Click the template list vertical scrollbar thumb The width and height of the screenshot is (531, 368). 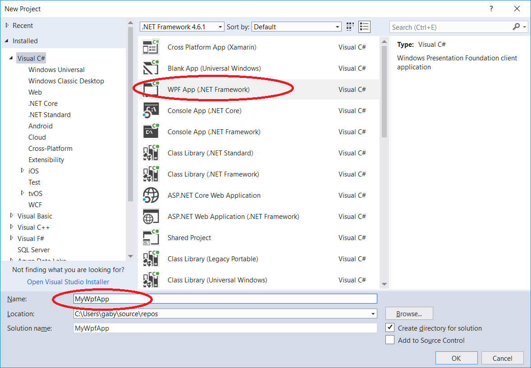(x=384, y=91)
